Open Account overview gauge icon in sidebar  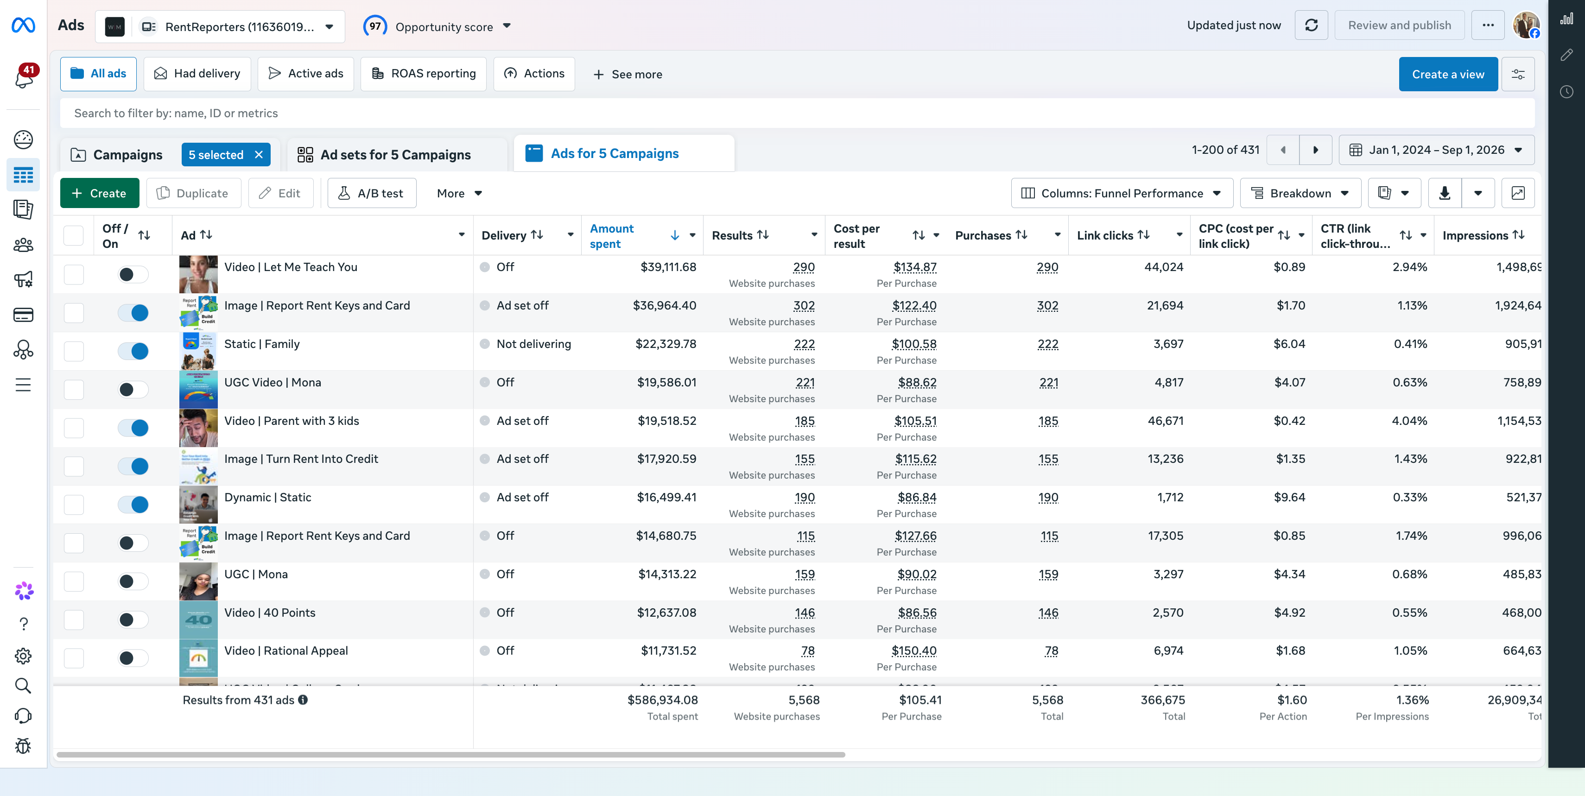point(23,139)
